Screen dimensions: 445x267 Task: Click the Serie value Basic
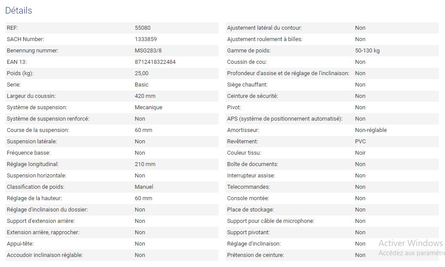tap(141, 85)
